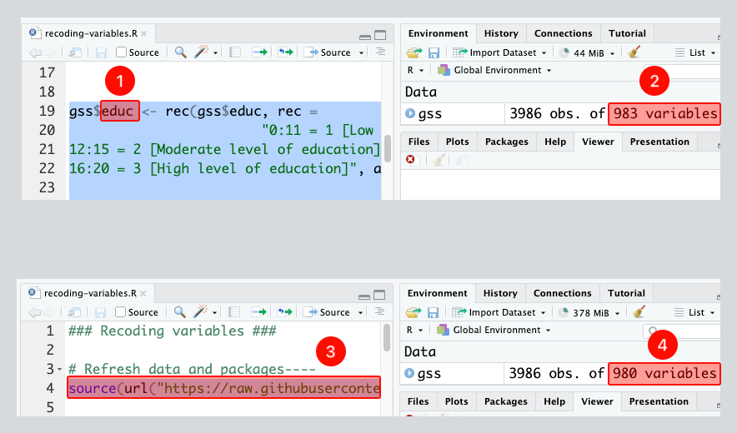Open Plots tab in lower window

pyautogui.click(x=456, y=401)
